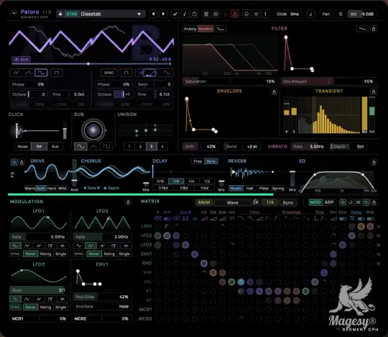Screen dimensions: 388x337
Task: Click the Filter section lock icon
Action: click(374, 29)
